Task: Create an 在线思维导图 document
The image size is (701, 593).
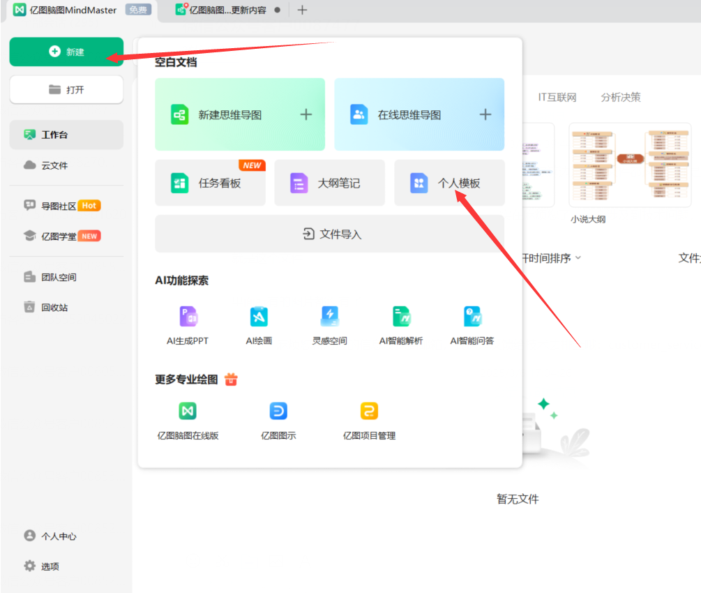Action: coord(419,115)
